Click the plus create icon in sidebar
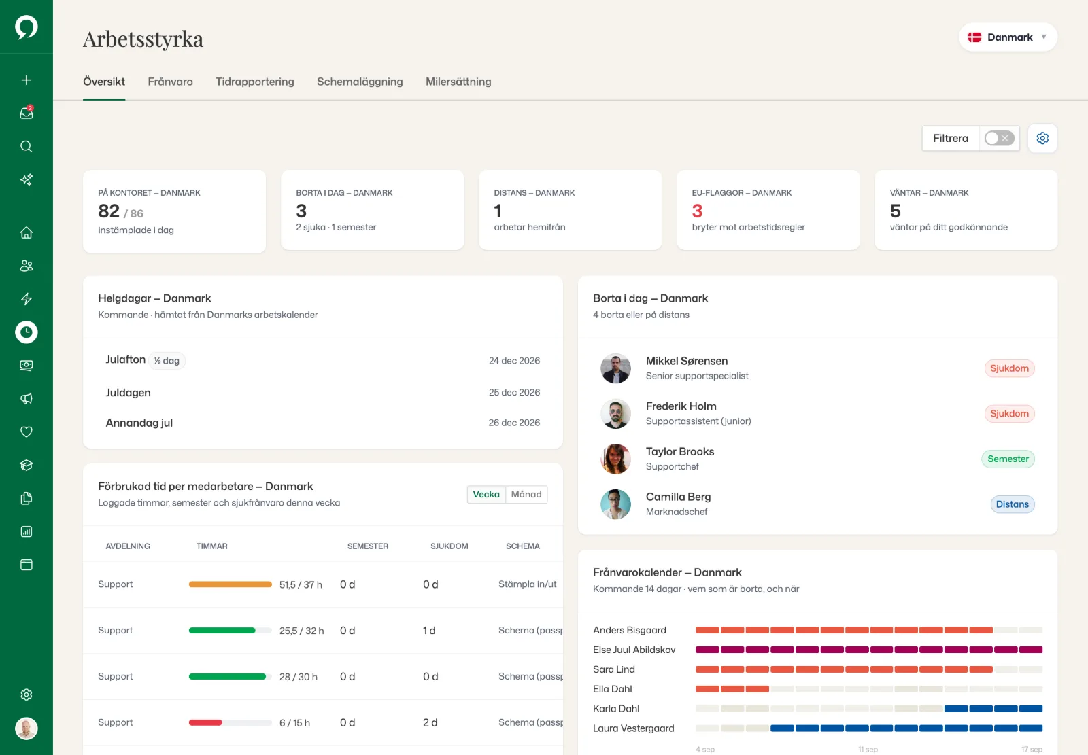This screenshot has height=755, width=1088. pos(27,80)
